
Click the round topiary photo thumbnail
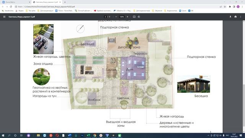pyautogui.click(x=41, y=77)
